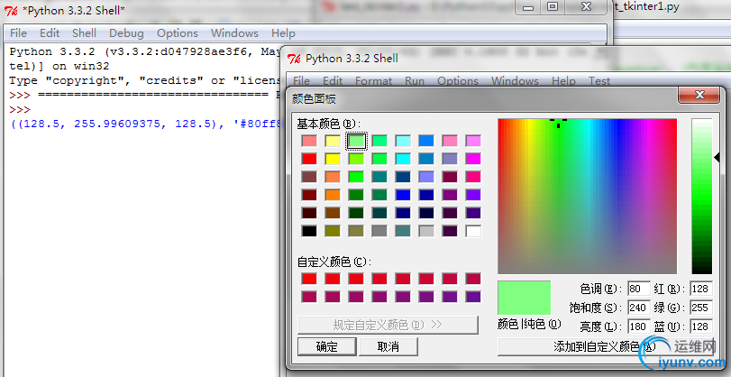The width and height of the screenshot is (731, 377).
Task: Minimize the *Python 3.3.2 Shell* window
Action: (x=527, y=7)
